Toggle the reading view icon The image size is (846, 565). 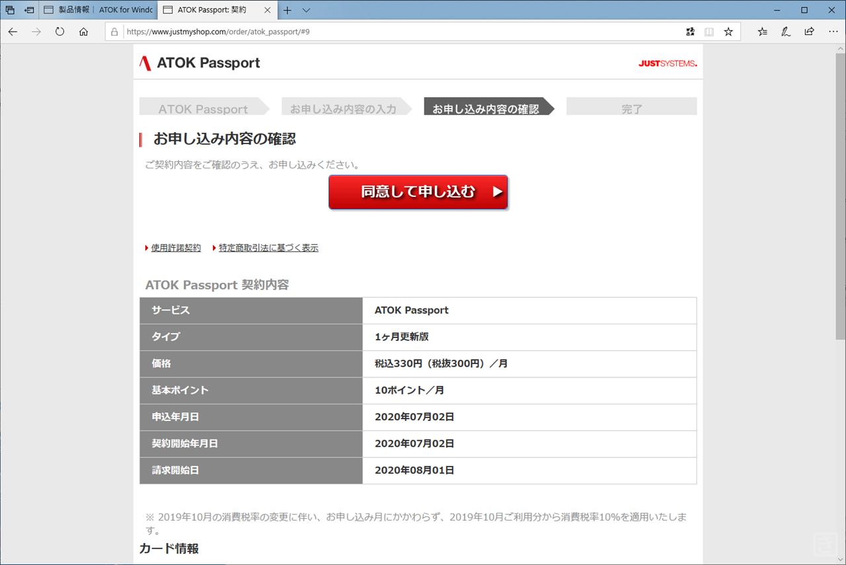coord(709,32)
